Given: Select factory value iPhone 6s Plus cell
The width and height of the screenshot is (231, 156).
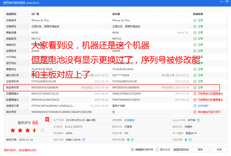Looking at the screenshot, I should pos(40,20).
